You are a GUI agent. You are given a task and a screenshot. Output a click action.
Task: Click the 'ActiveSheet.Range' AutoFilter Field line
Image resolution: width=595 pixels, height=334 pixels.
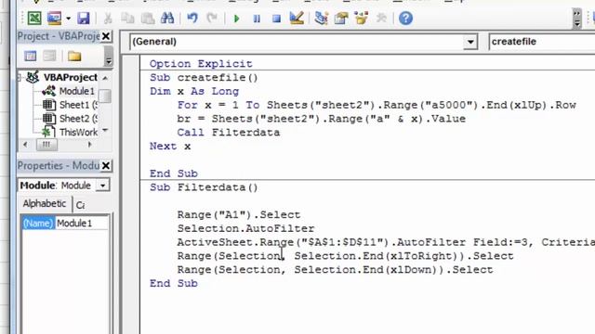(x=386, y=242)
